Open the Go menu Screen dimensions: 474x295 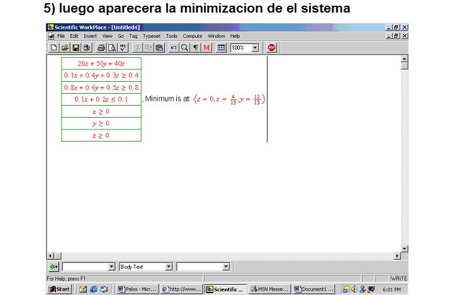[x=121, y=36]
